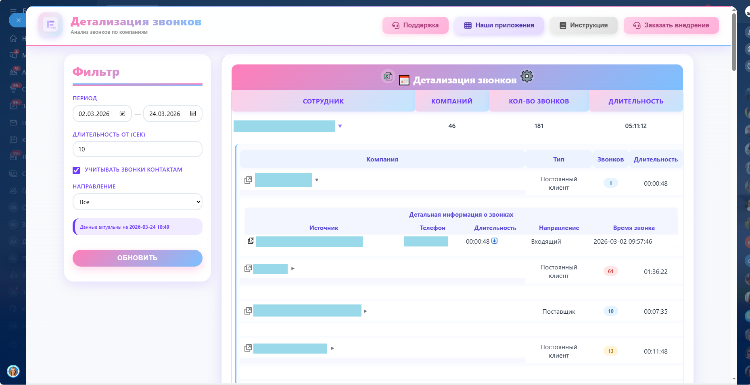Expand the Поставщик company row details
This screenshot has width=750, height=385.
click(366, 311)
